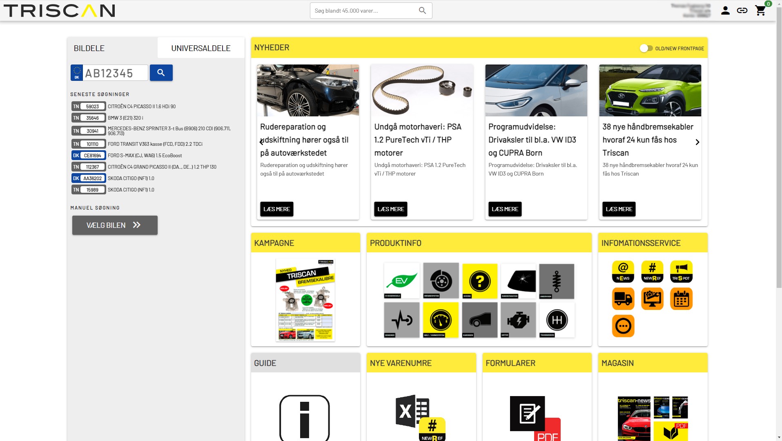Screen dimensions: 782x441
Task: Open the EV-reservedele product info tile
Action: pyautogui.click(x=402, y=281)
